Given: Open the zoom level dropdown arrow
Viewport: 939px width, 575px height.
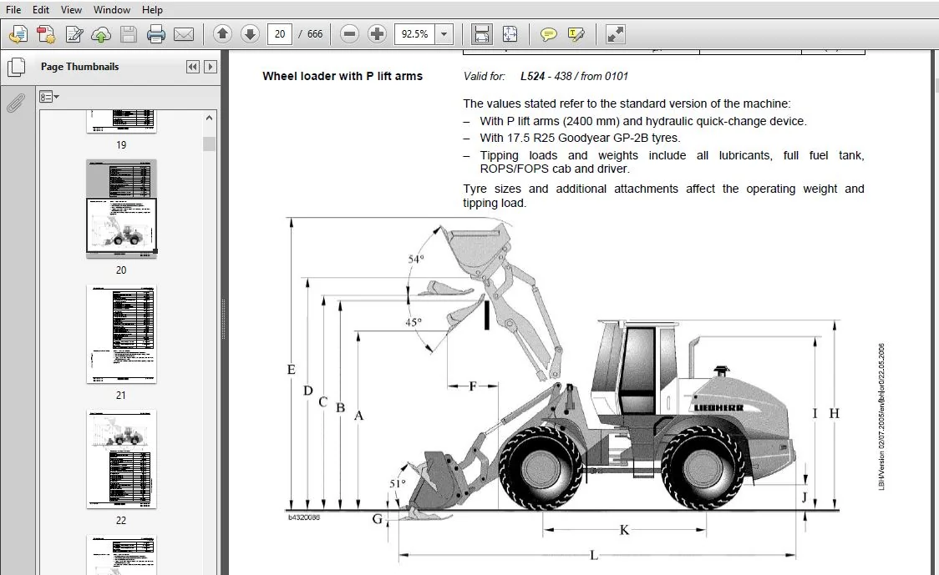Looking at the screenshot, I should (x=444, y=34).
